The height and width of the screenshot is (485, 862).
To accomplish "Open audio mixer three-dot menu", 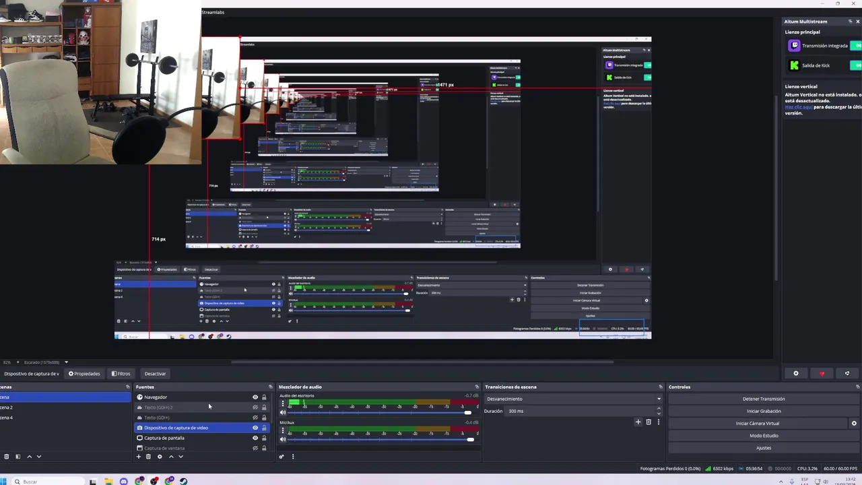I will pos(293,457).
